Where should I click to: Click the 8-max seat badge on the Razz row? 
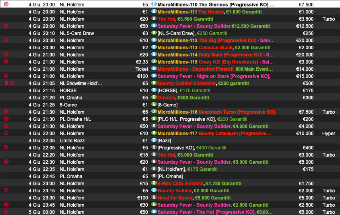coord(154,140)
